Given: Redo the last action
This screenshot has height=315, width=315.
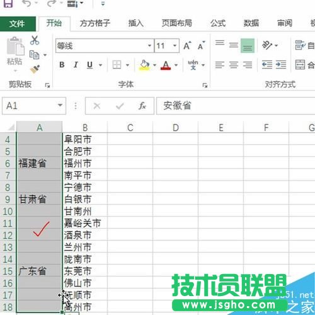Looking at the screenshot, I should point(52,3).
